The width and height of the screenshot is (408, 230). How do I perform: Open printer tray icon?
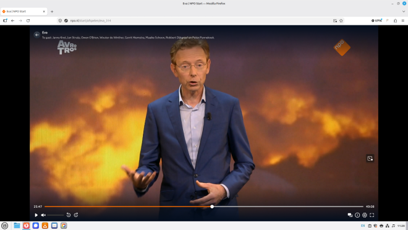(381, 226)
